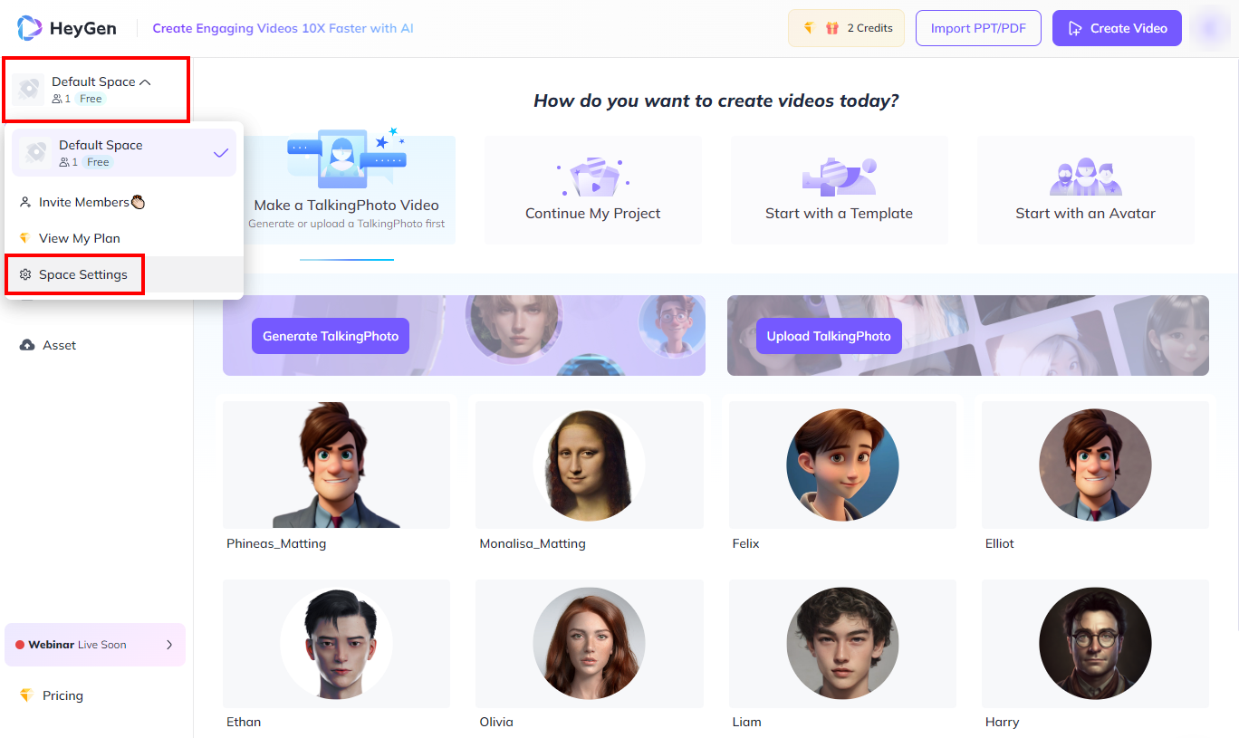Select the Continue My Project card
This screenshot has width=1239, height=738.
click(593, 190)
